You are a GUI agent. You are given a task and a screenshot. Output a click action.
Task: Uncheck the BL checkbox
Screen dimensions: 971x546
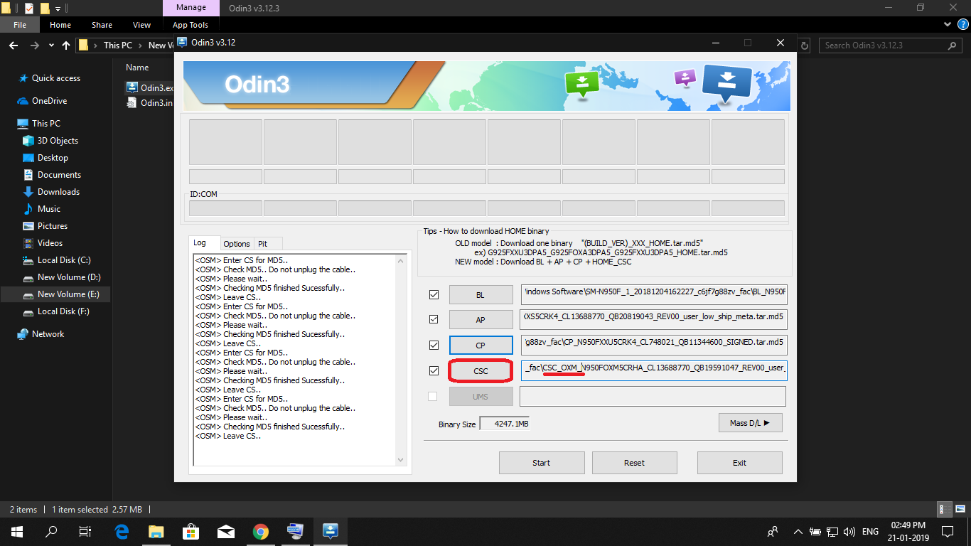pos(434,294)
